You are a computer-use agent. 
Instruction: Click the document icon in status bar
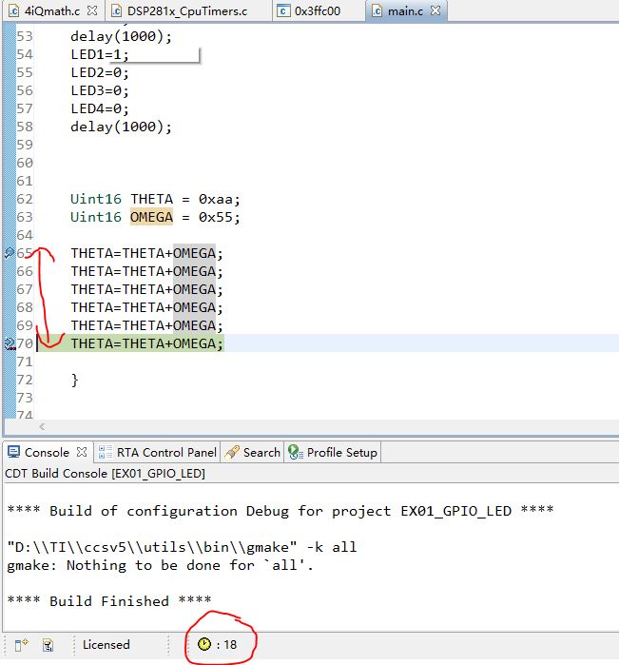tap(48, 645)
